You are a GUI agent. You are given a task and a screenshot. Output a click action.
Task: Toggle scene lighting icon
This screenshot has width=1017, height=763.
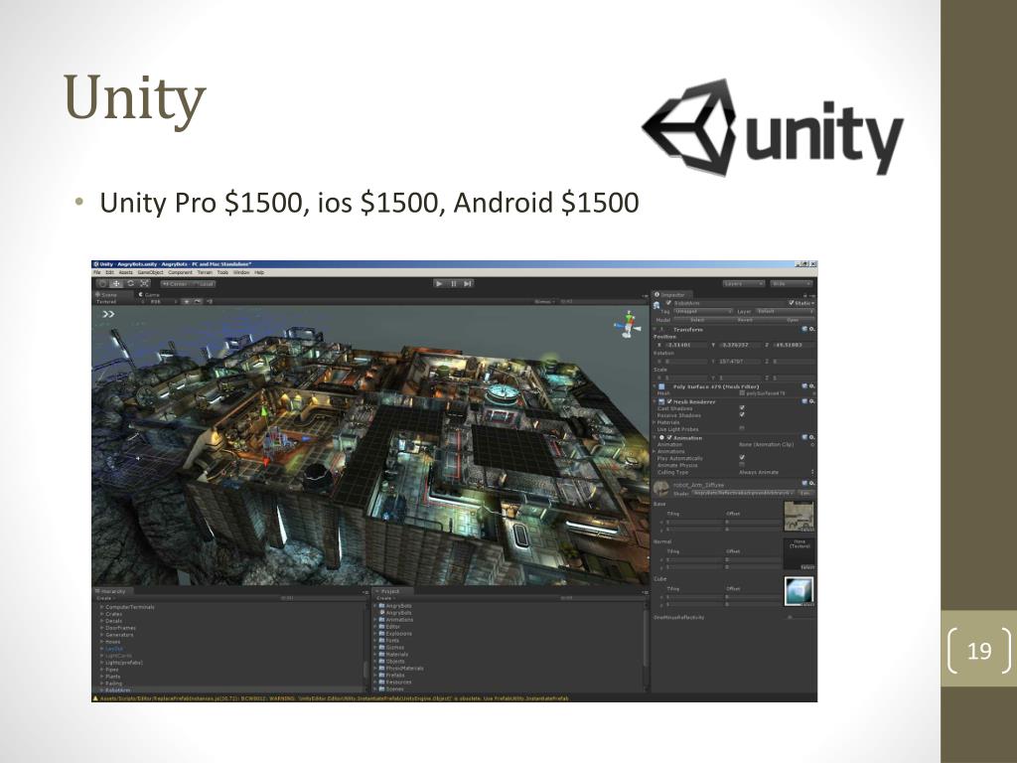(x=186, y=302)
